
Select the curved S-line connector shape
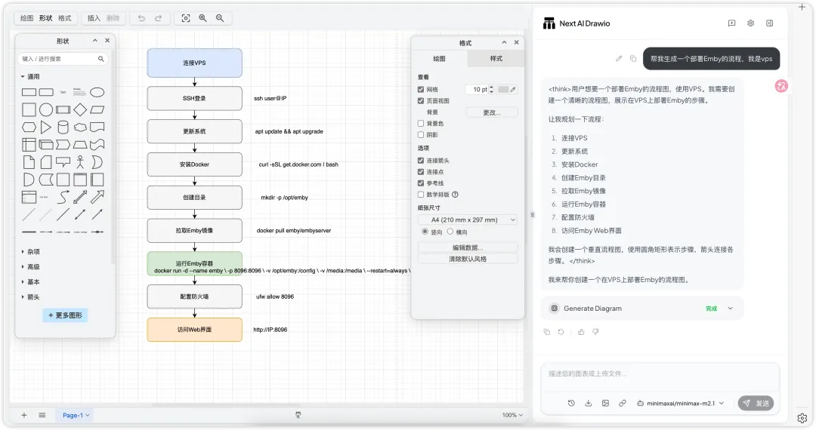tap(63, 197)
